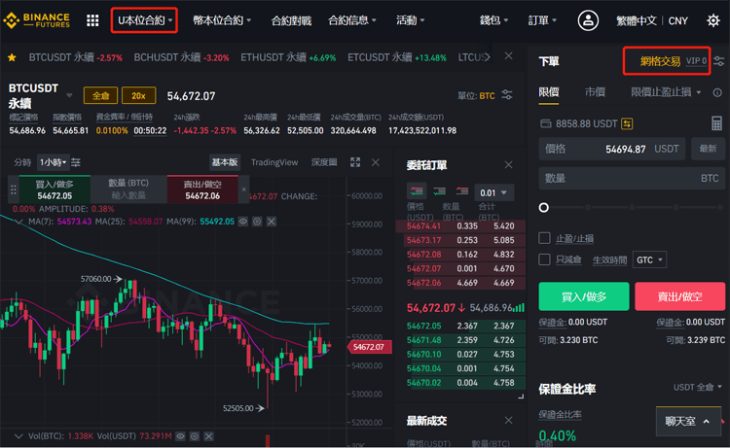
Task: Switch to the 市價 market order tab
Action: 595,92
